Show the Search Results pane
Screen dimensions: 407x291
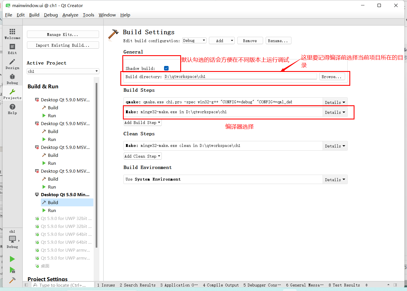[138, 285]
